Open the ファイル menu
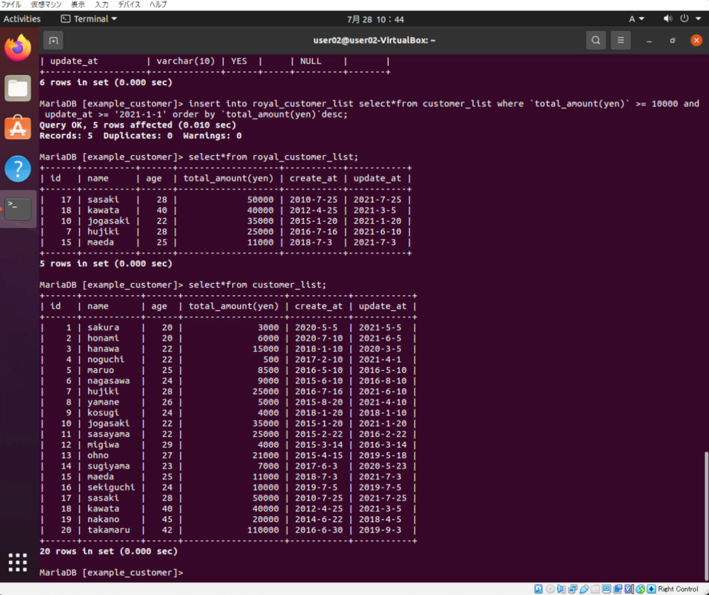Image resolution: width=709 pixels, height=595 pixels. click(11, 5)
